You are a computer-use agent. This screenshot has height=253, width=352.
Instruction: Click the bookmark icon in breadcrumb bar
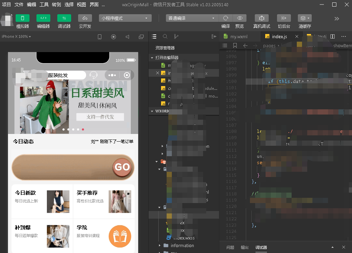(235, 45)
